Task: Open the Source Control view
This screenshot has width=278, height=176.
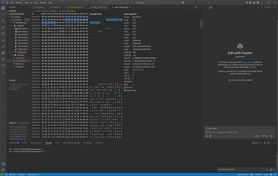Action: pyautogui.click(x=3, y=21)
